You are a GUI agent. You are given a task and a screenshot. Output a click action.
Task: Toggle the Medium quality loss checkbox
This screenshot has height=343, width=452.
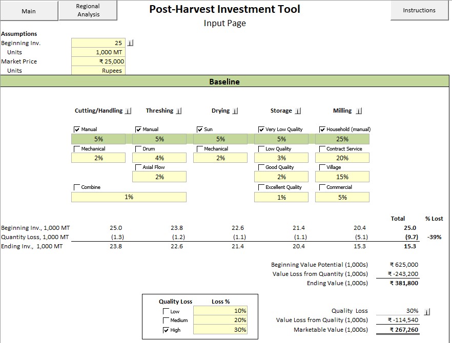coord(166,320)
